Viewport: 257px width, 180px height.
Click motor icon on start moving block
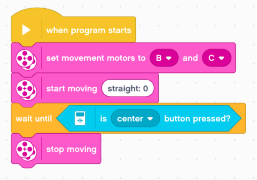pos(26,89)
